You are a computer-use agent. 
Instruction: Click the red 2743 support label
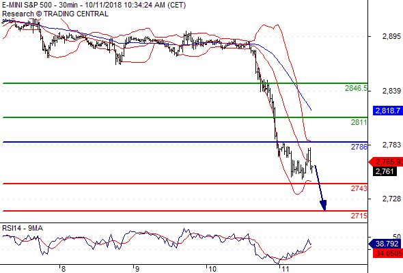(x=359, y=188)
